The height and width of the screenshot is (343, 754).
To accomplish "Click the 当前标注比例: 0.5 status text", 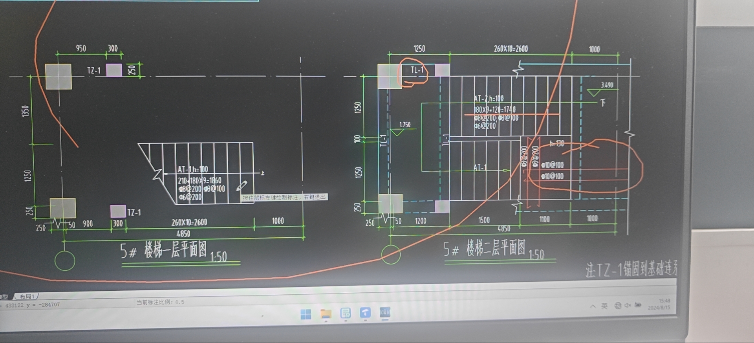I will pyautogui.click(x=160, y=302).
